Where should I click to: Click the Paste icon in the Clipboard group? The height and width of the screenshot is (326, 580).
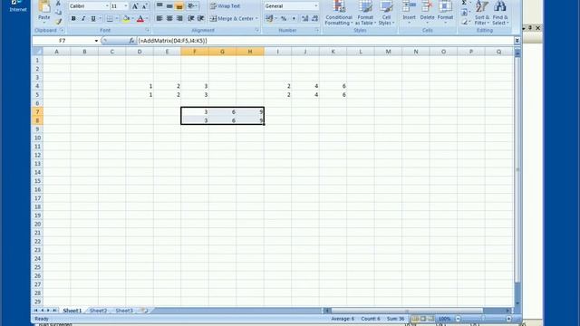44,6
